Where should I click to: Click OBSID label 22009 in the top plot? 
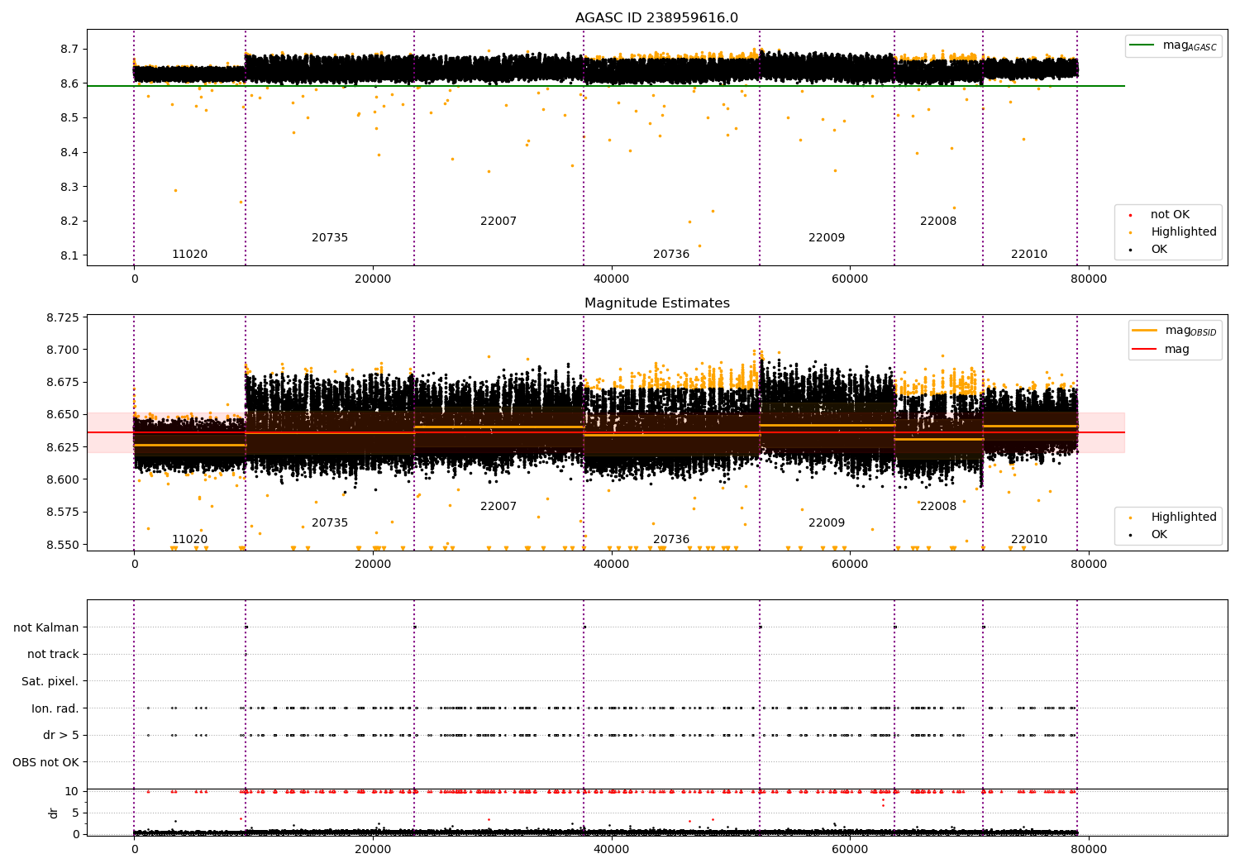[827, 238]
